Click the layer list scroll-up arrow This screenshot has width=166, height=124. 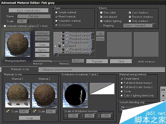pos(93,33)
